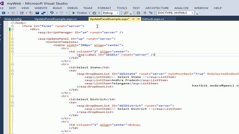This screenshot has width=239, height=134.
Task: Open the ANALYZE menu
Action: click(x=181, y=8)
